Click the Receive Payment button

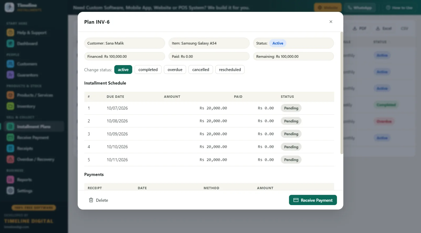(313, 200)
